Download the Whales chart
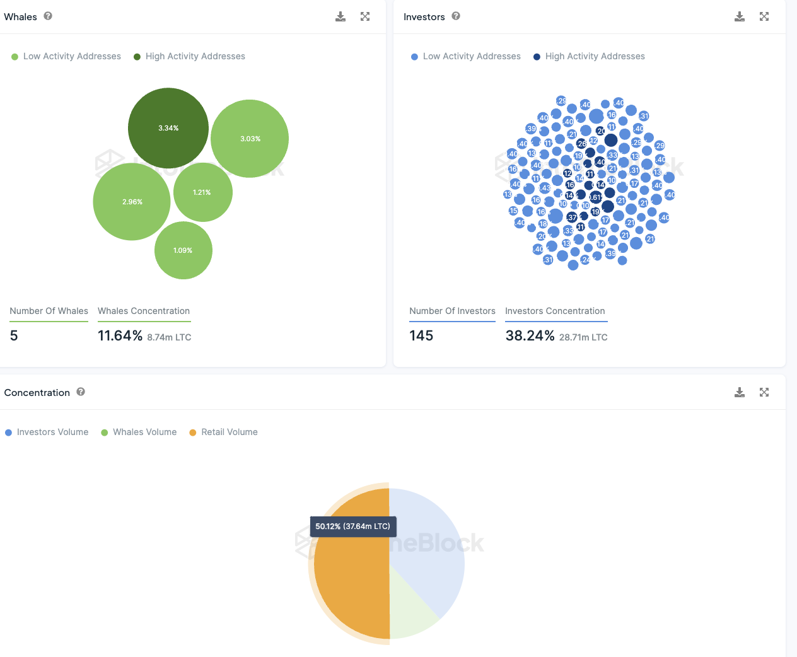This screenshot has width=797, height=657. pyautogui.click(x=340, y=17)
